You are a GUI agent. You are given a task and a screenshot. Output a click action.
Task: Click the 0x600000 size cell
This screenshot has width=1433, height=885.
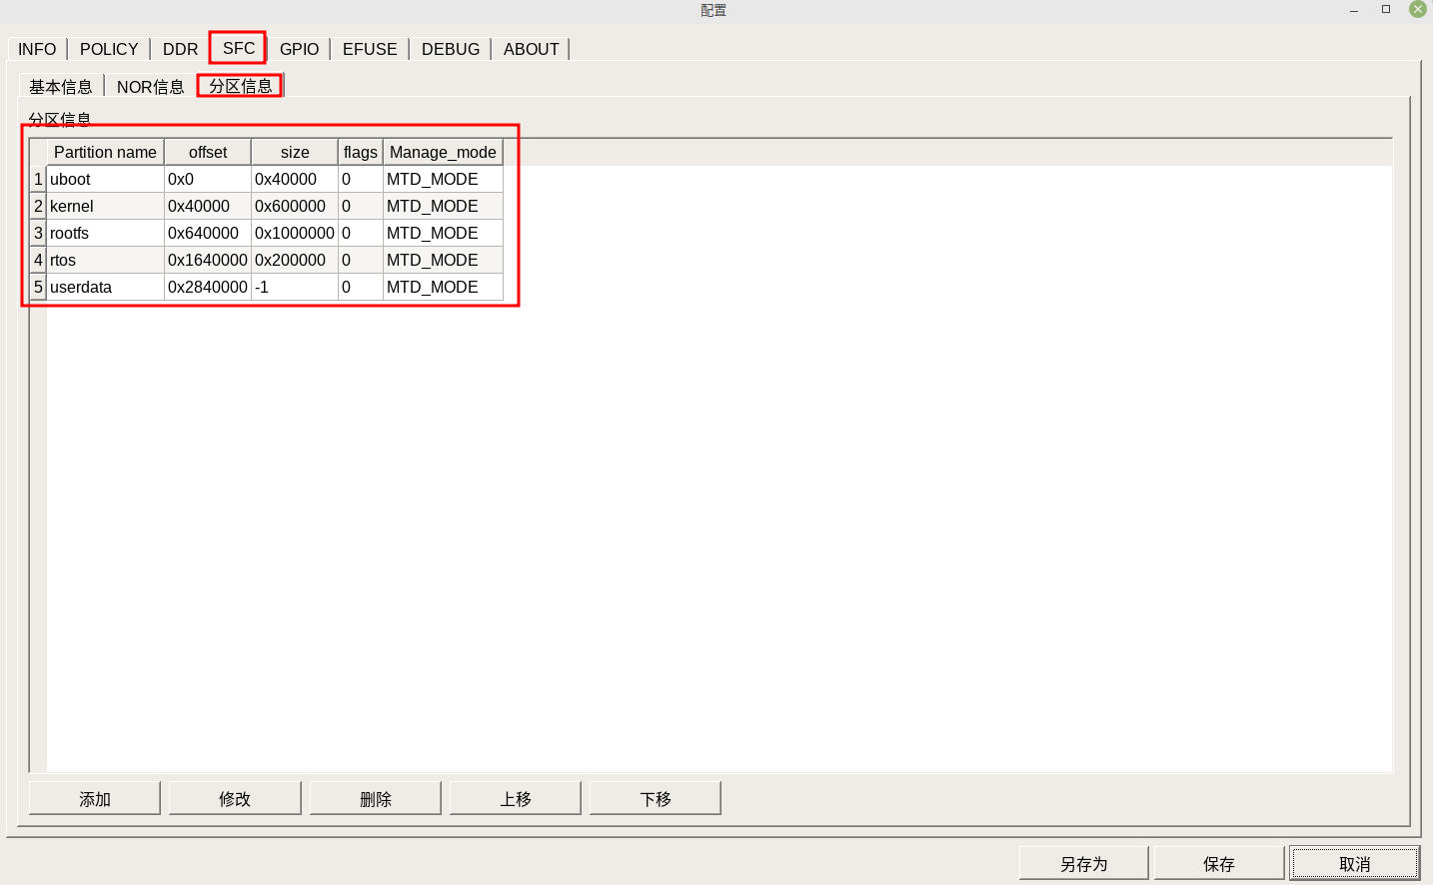(x=295, y=206)
